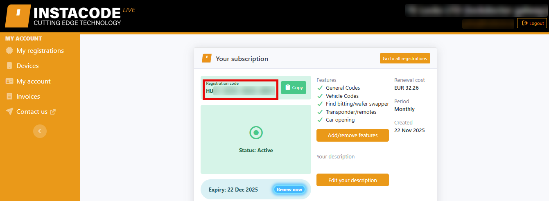Click Go to all registrations
The width and height of the screenshot is (549, 201).
pos(405,59)
